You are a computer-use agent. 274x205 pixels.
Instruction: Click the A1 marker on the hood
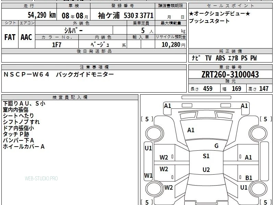tap(191, 130)
